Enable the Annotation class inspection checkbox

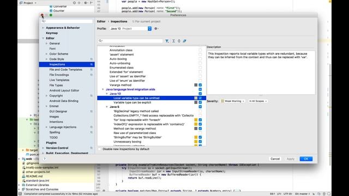pos(200,50)
